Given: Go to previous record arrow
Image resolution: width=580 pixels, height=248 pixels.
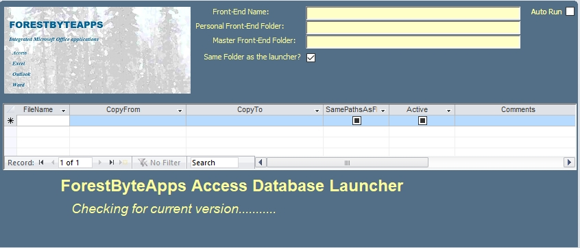Looking at the screenshot, I should (x=52, y=163).
